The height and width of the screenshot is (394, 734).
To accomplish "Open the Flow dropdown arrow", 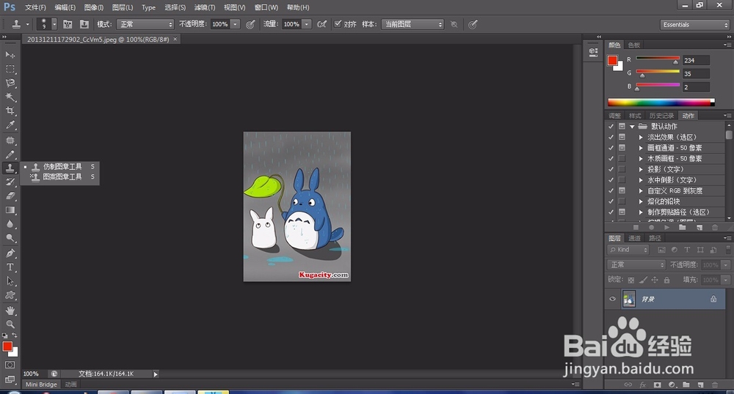I will 307,24.
